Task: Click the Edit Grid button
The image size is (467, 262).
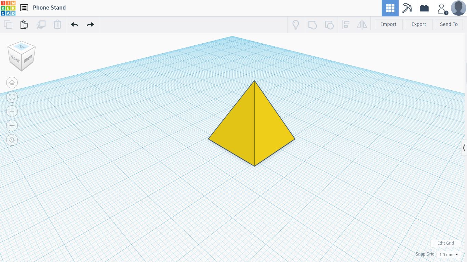Action: [446, 243]
